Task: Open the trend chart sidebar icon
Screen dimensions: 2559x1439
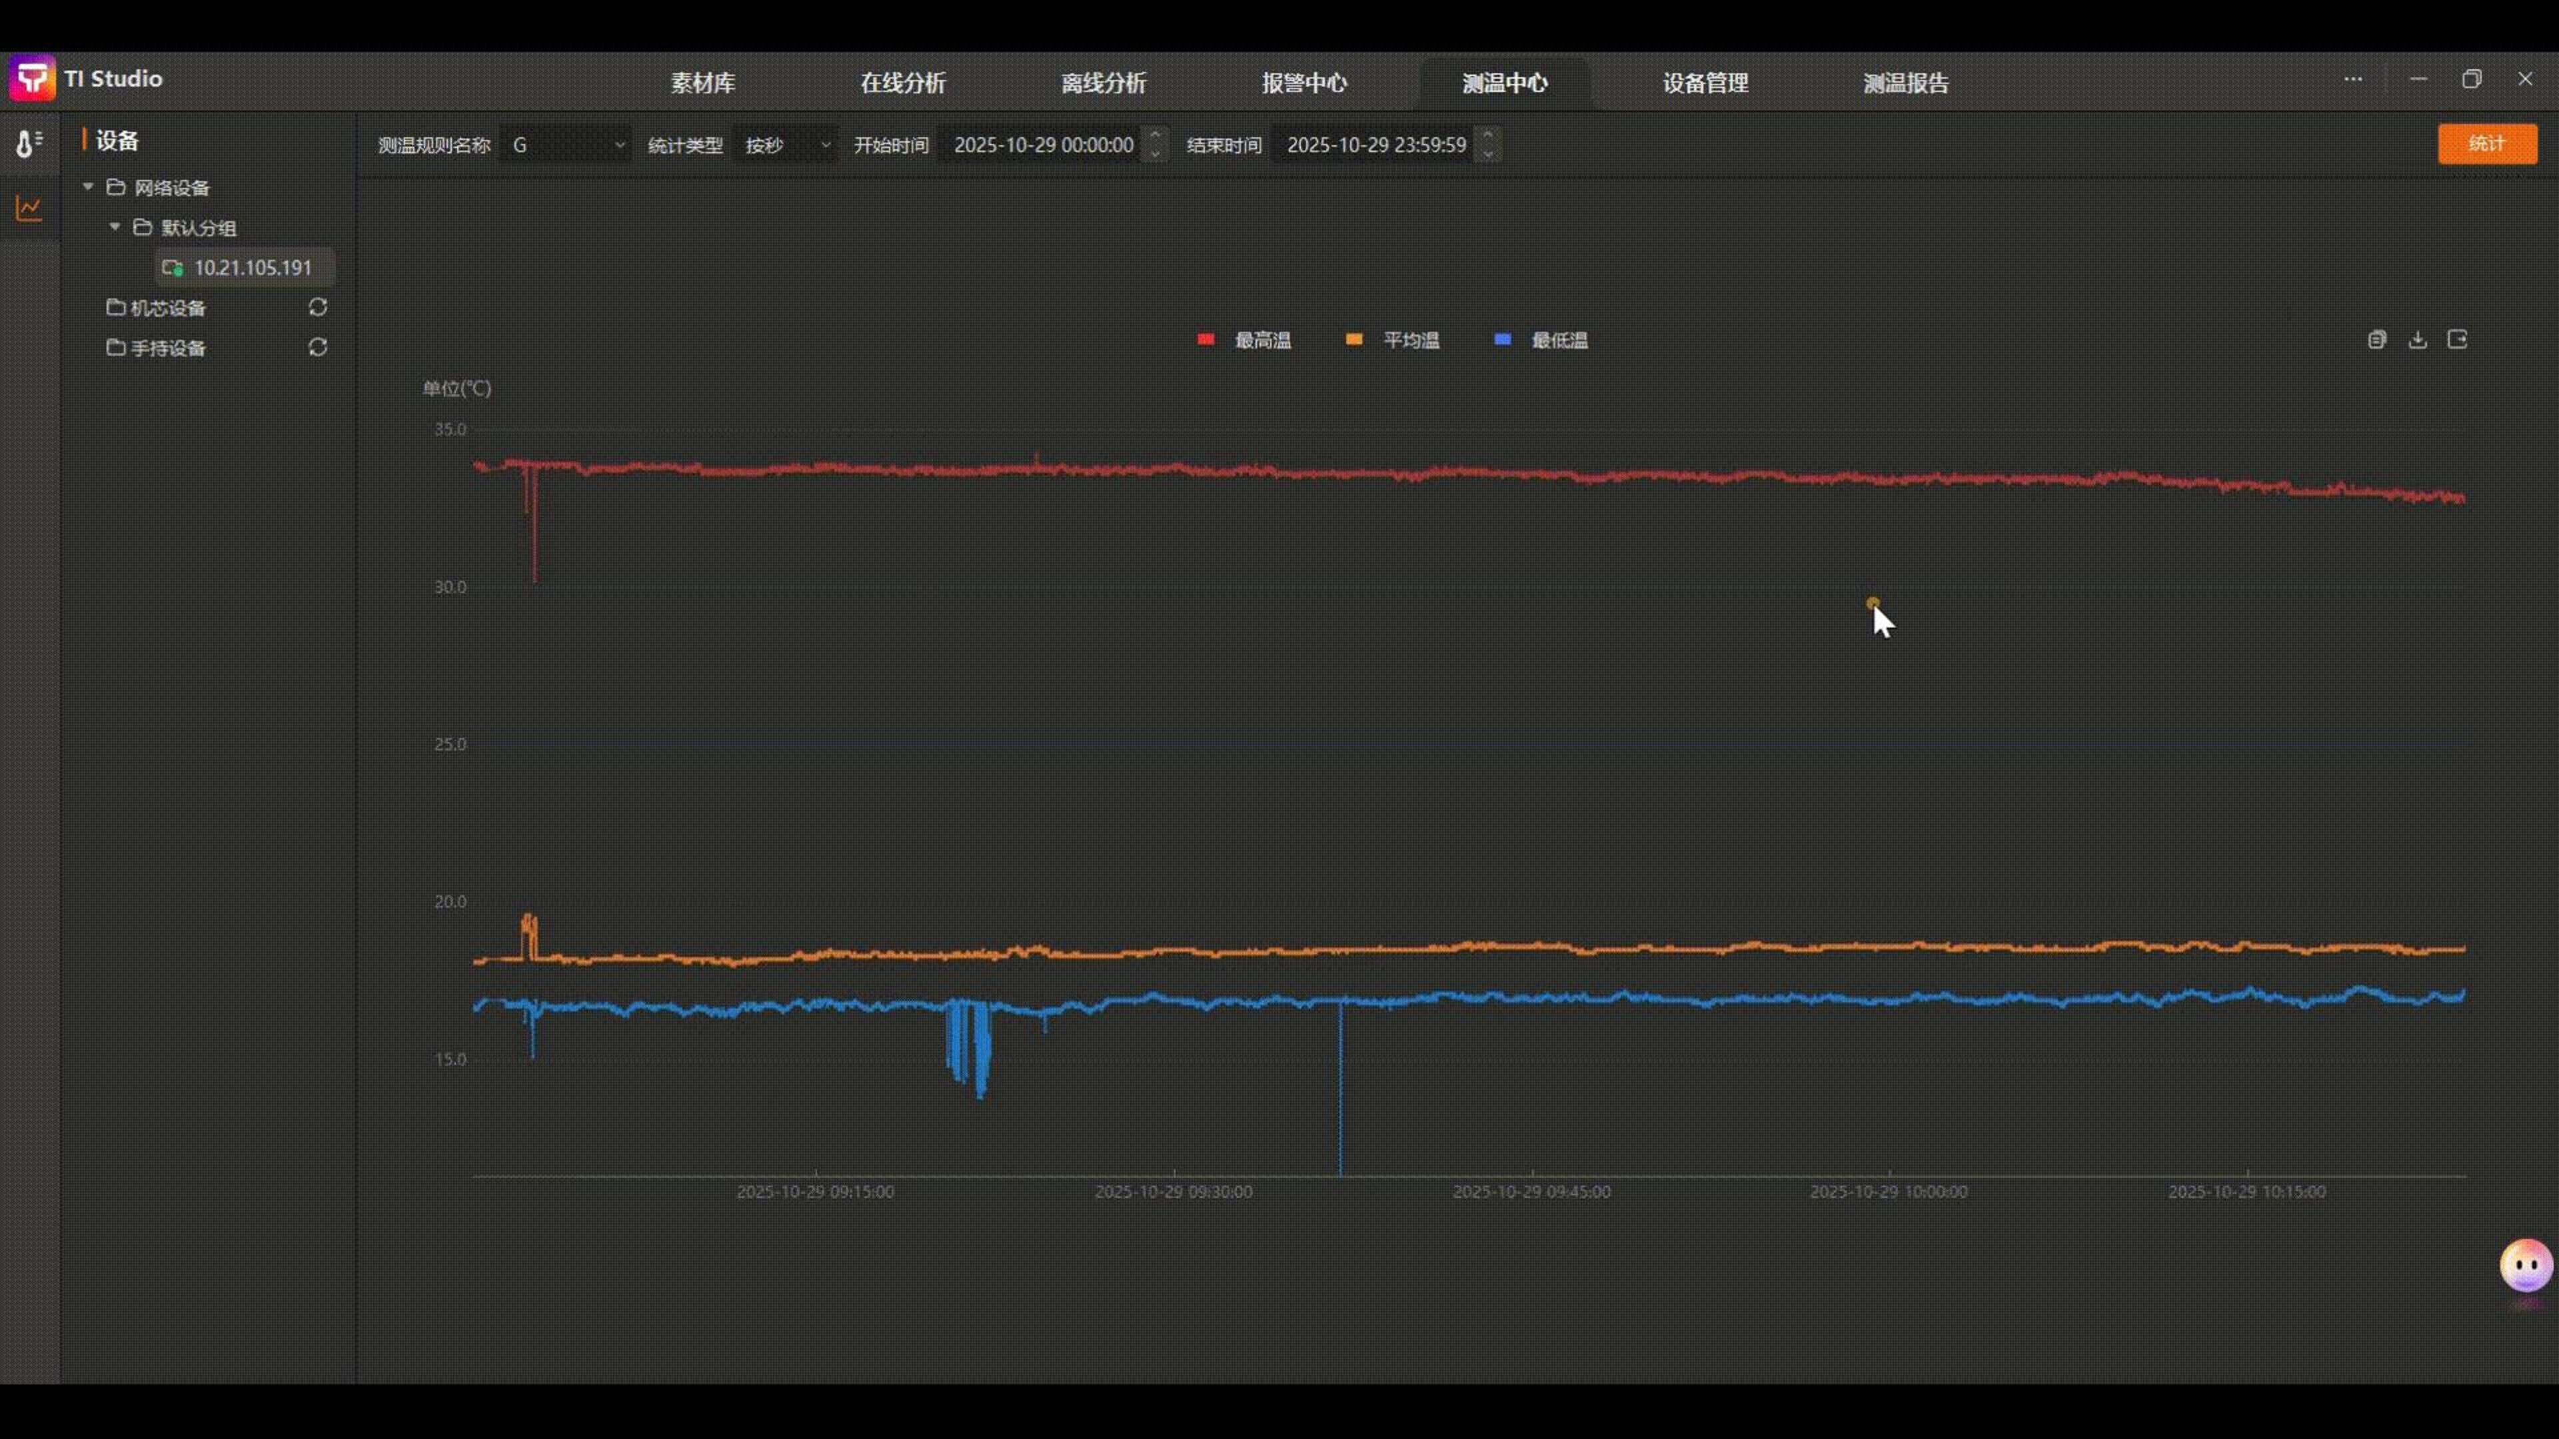Action: pyautogui.click(x=28, y=209)
